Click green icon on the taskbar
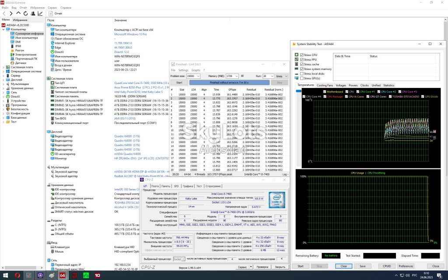 click(x=86, y=276)
